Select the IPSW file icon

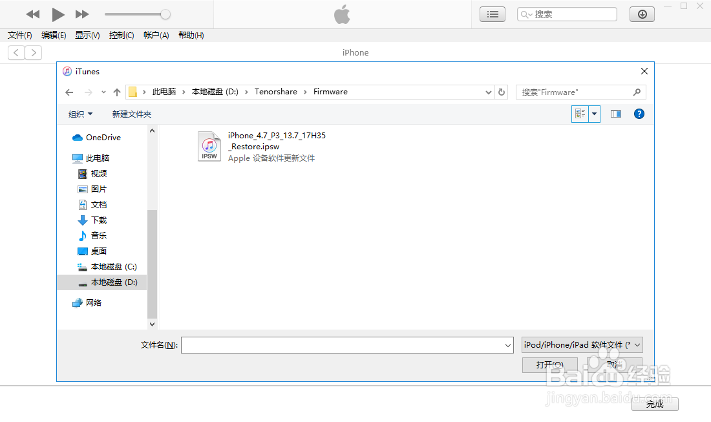click(209, 147)
